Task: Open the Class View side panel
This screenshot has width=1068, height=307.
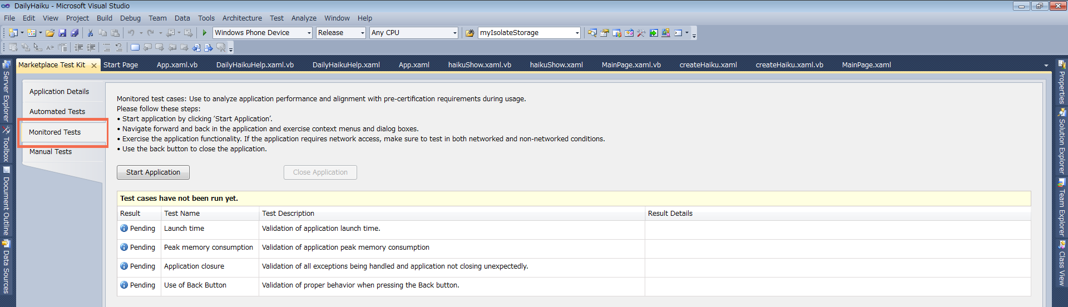Action: click(1062, 263)
